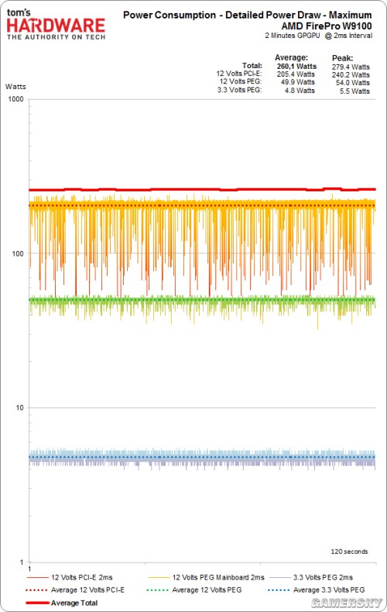Click the blue dotted Average 3.3 Volts PEG line

coord(202,457)
